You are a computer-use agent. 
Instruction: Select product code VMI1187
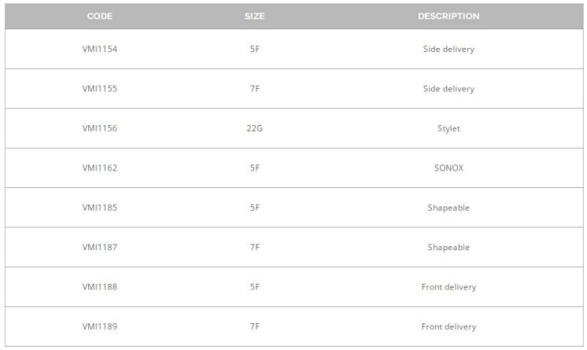[x=99, y=247]
